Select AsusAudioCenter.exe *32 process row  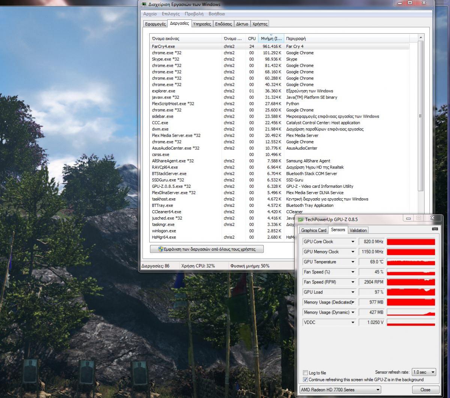(x=279, y=148)
